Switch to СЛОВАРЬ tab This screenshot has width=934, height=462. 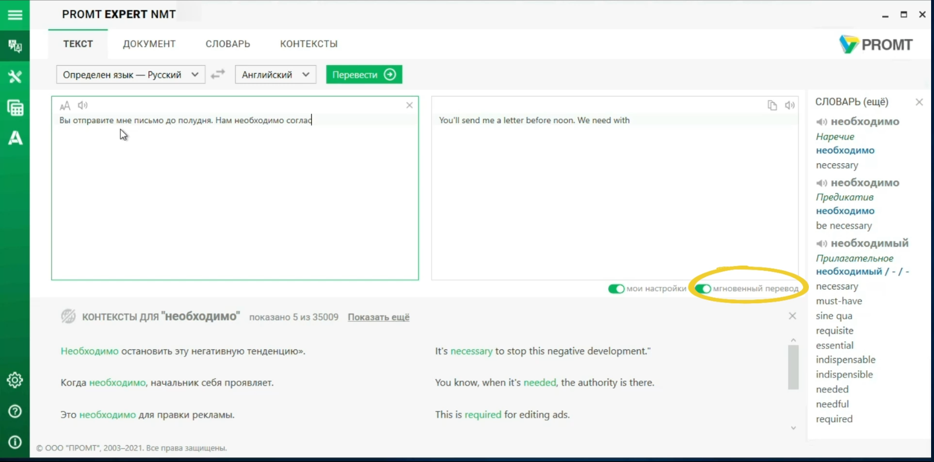[228, 44]
